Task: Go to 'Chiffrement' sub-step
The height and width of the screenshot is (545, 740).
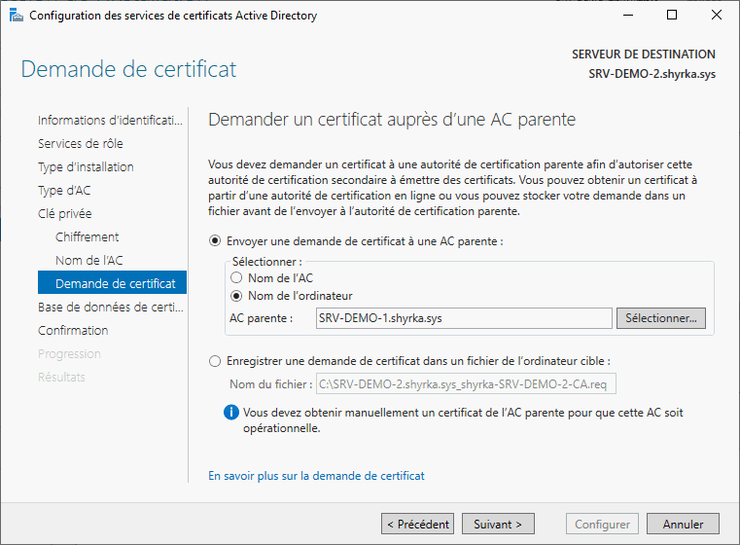Action: pos(88,237)
